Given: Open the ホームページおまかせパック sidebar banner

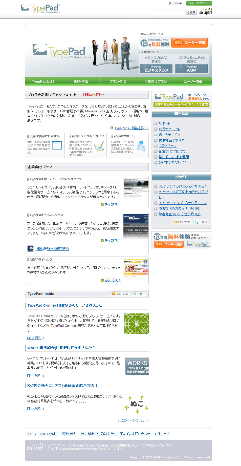Looking at the screenshot, I should [182, 100].
